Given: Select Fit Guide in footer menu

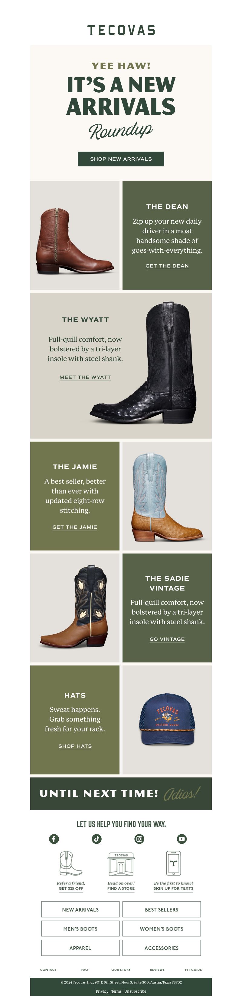Looking at the screenshot, I should [193, 969].
